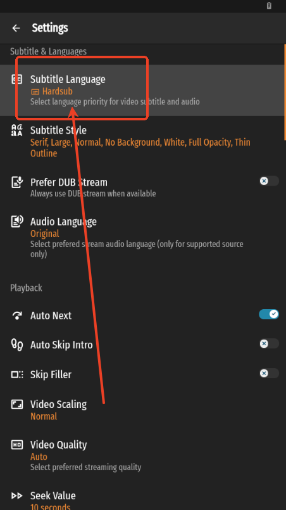Enable the Auto Skip Intro switch
This screenshot has width=286, height=510.
tap(269, 343)
